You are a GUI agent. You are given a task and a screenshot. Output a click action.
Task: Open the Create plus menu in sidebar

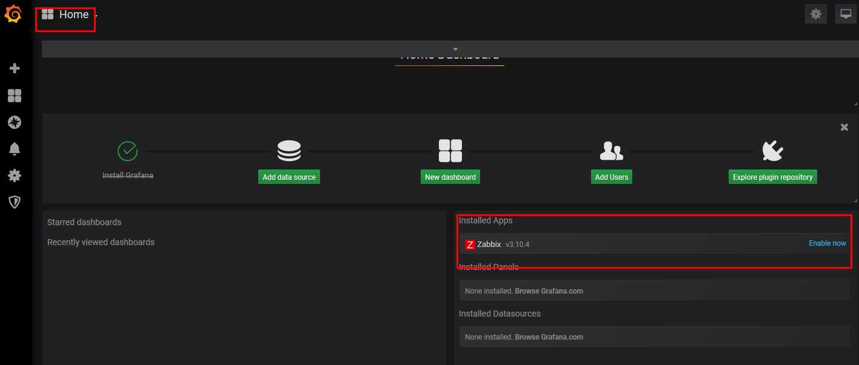click(x=15, y=68)
